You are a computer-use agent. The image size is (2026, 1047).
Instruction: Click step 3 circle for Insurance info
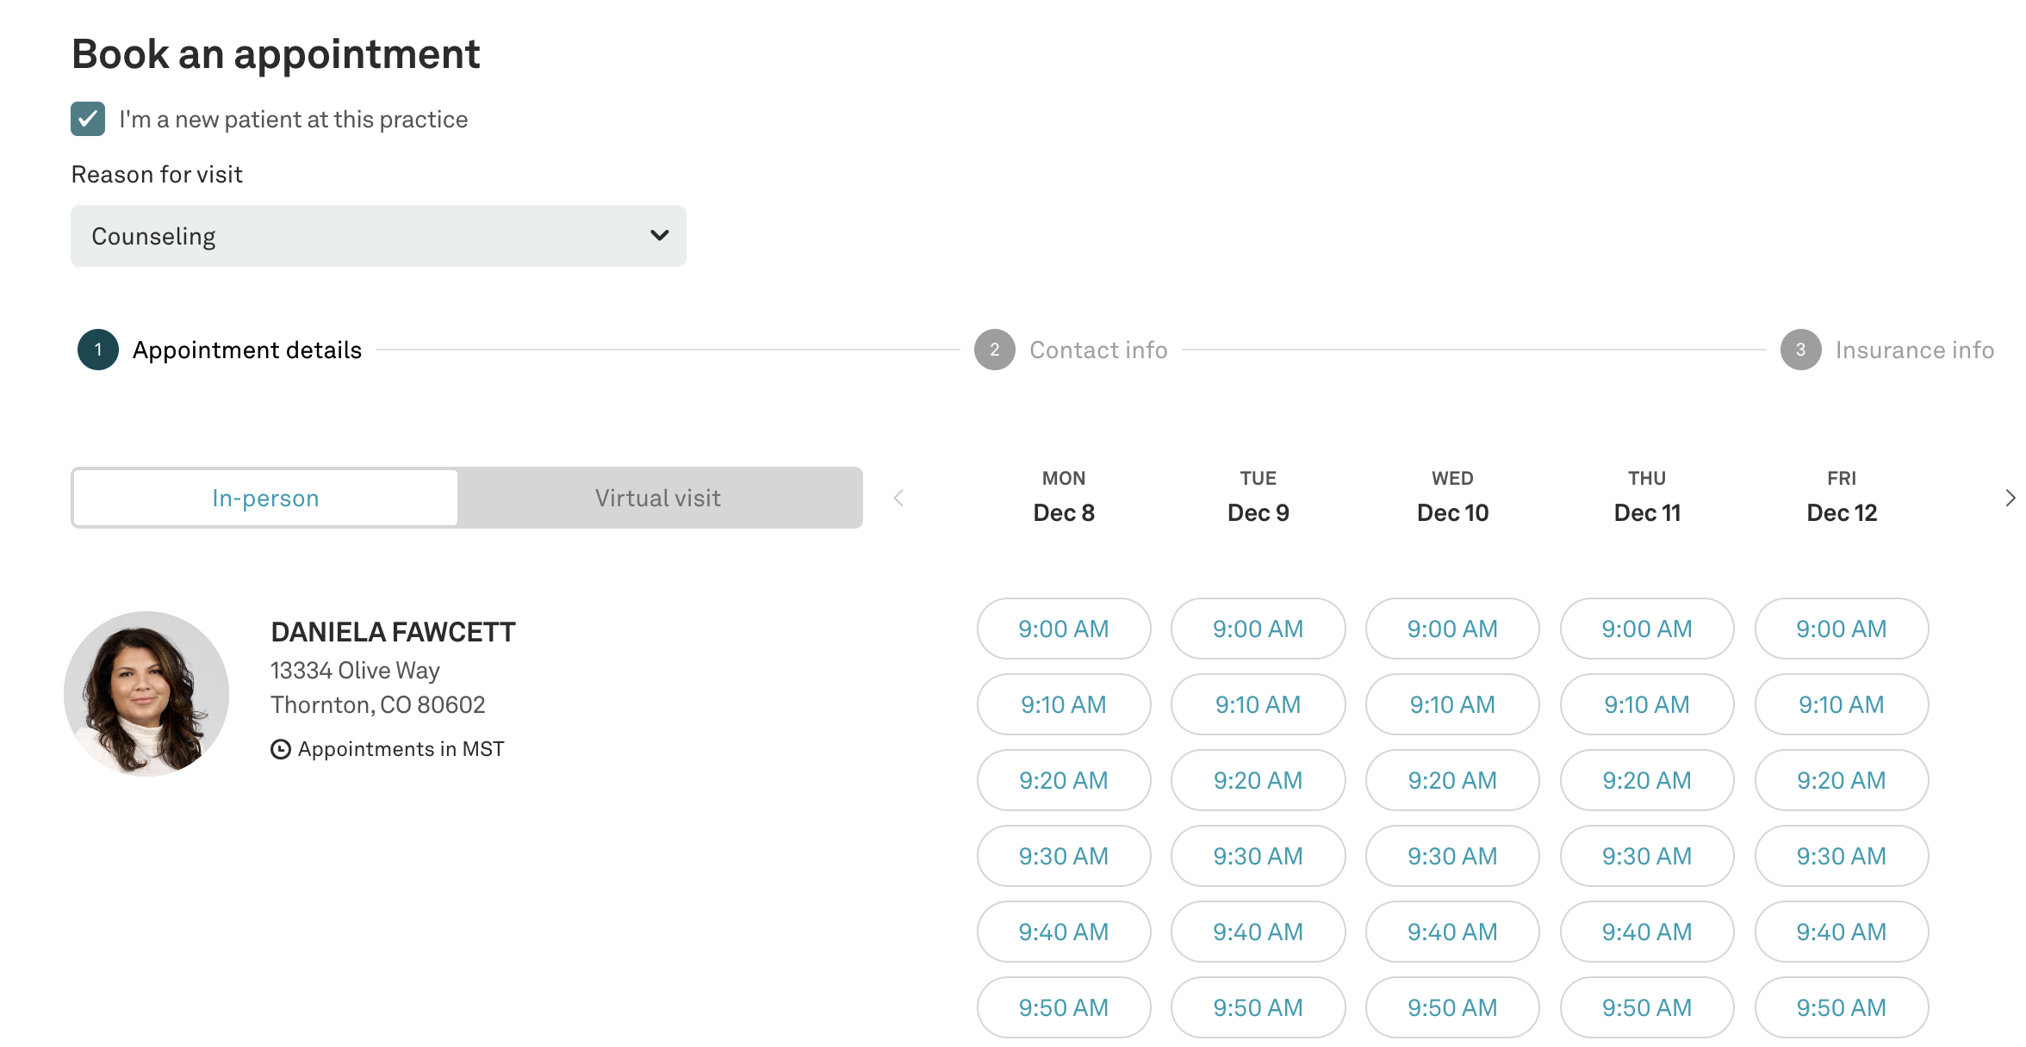coord(1800,350)
